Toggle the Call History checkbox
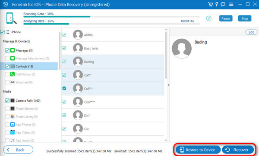This screenshot has width=259, height=156. (7, 74)
